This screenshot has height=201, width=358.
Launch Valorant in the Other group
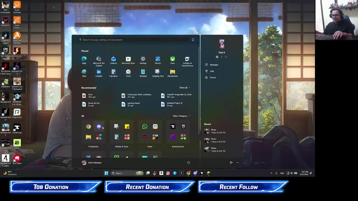[145, 137]
